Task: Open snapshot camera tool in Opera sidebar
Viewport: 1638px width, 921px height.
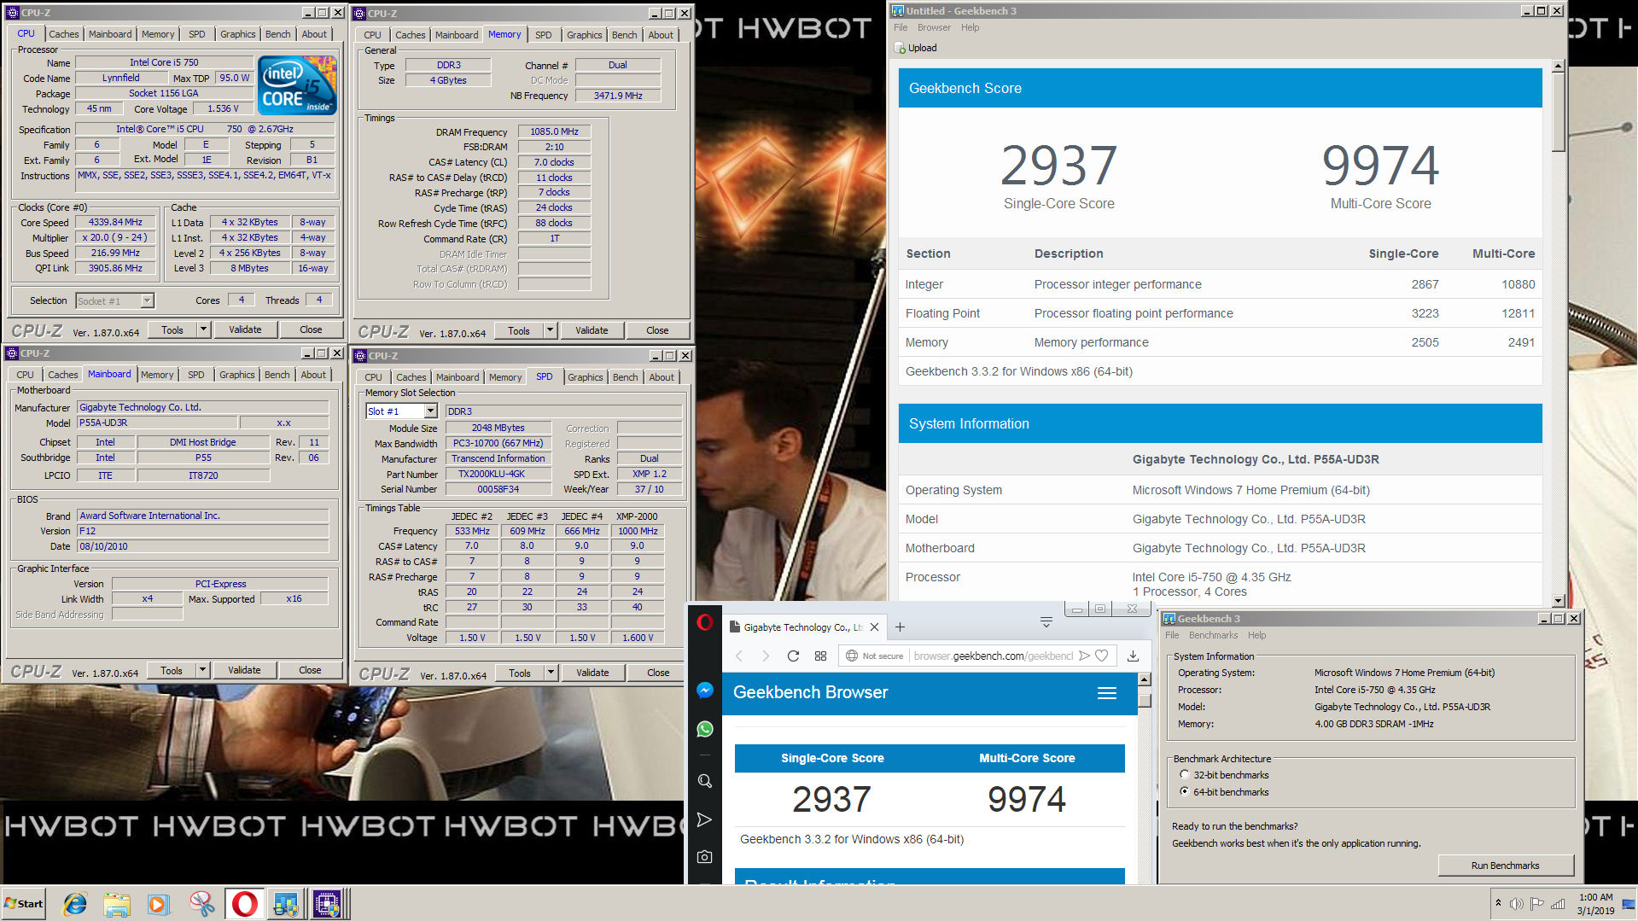Action: click(704, 856)
